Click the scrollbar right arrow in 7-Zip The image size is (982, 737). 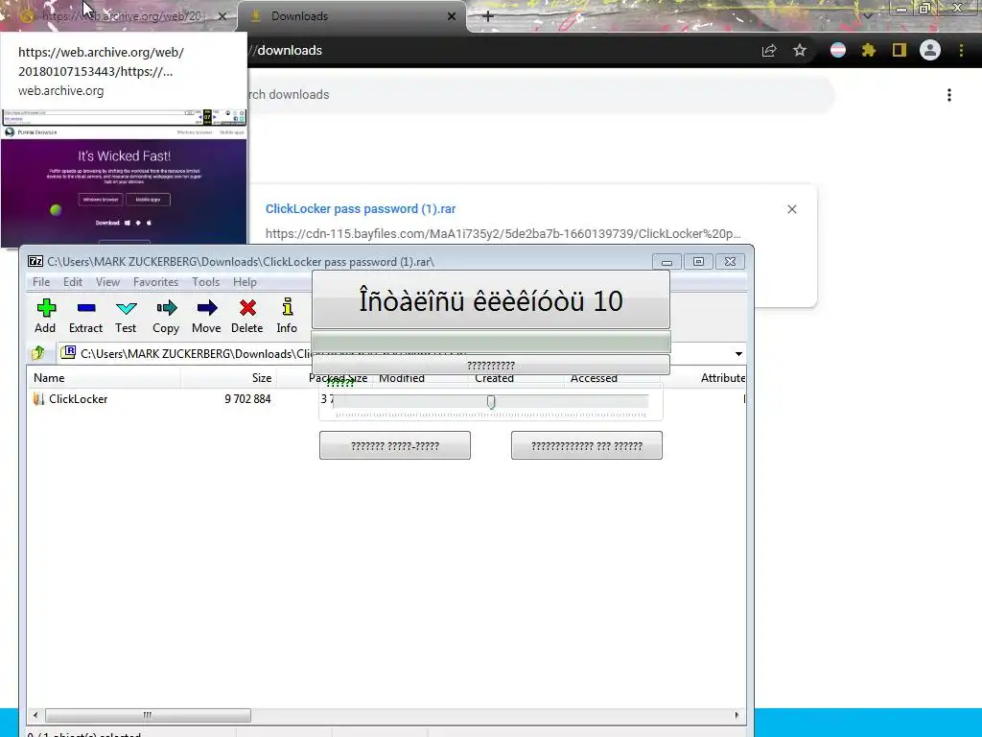[x=736, y=715]
